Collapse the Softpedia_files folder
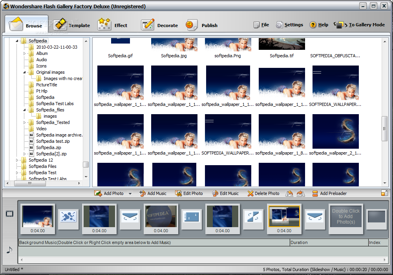The image size is (393, 275). (25, 110)
